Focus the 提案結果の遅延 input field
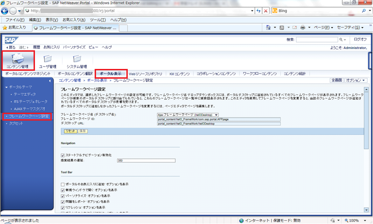The width and height of the screenshot is (373, 224). click(146, 161)
